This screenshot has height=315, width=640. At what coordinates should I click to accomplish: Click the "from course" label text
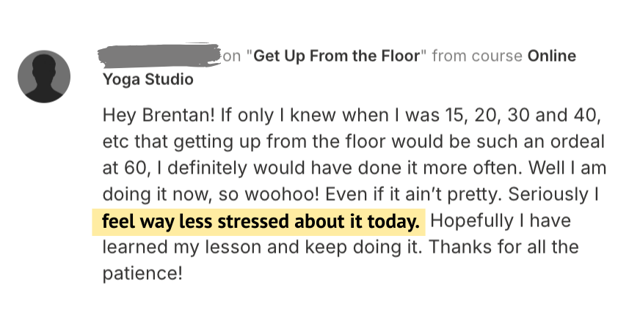[477, 56]
